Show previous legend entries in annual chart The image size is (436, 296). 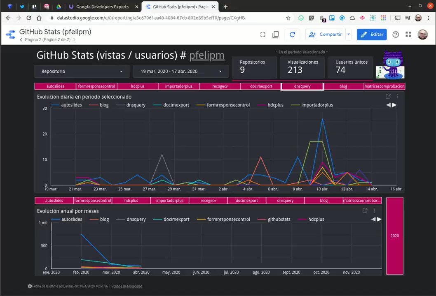point(373,219)
